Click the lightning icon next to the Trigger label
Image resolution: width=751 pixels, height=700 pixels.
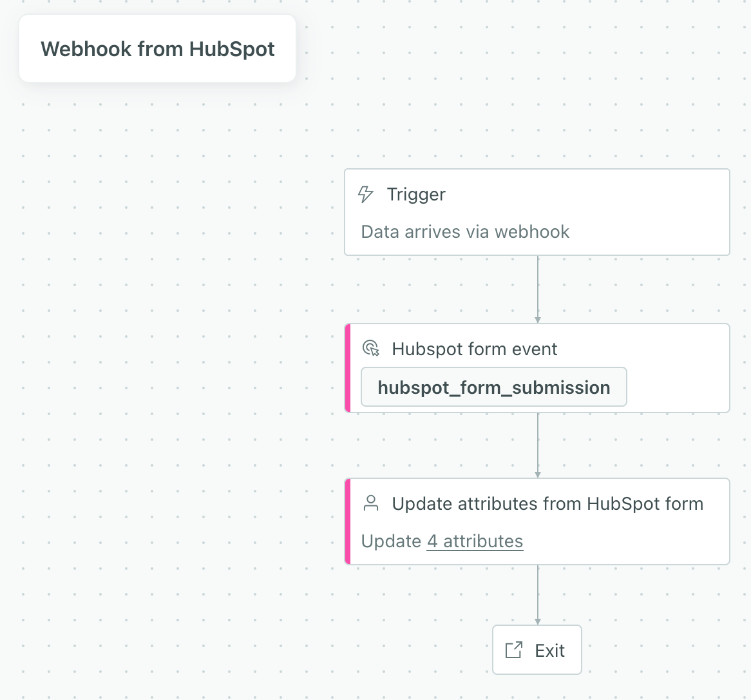pyautogui.click(x=366, y=194)
